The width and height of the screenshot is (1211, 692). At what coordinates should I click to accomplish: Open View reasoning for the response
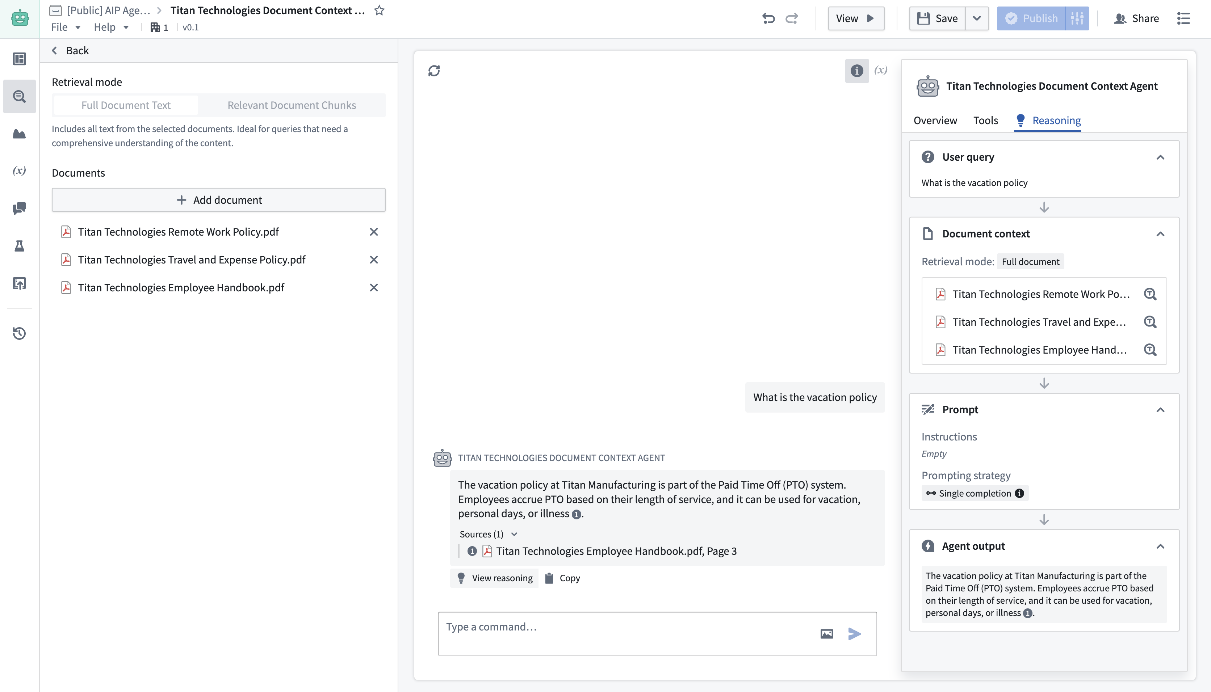(494, 578)
